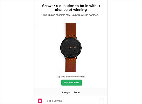The image size is (142, 104).
Task: Click the pink Polls & Surveys icon
Action: click(x=40, y=101)
